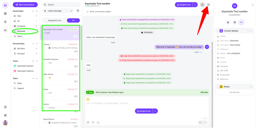Click the code icon beside the welcome message

point(207,47)
